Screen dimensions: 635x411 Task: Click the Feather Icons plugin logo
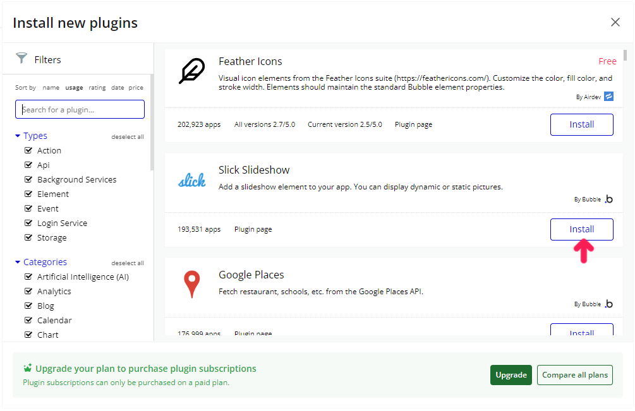[192, 71]
